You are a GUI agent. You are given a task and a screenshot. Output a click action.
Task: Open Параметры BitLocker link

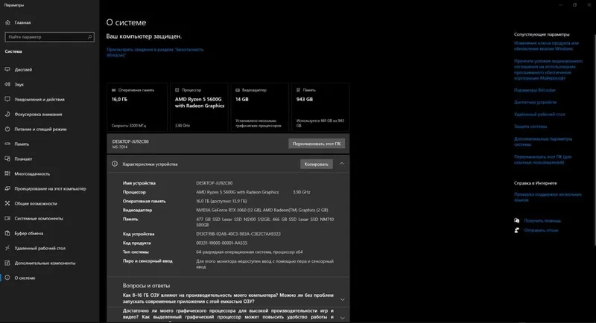click(535, 90)
